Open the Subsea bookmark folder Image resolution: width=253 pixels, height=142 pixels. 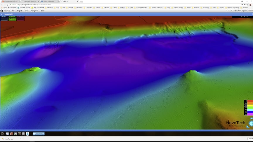(113, 8)
